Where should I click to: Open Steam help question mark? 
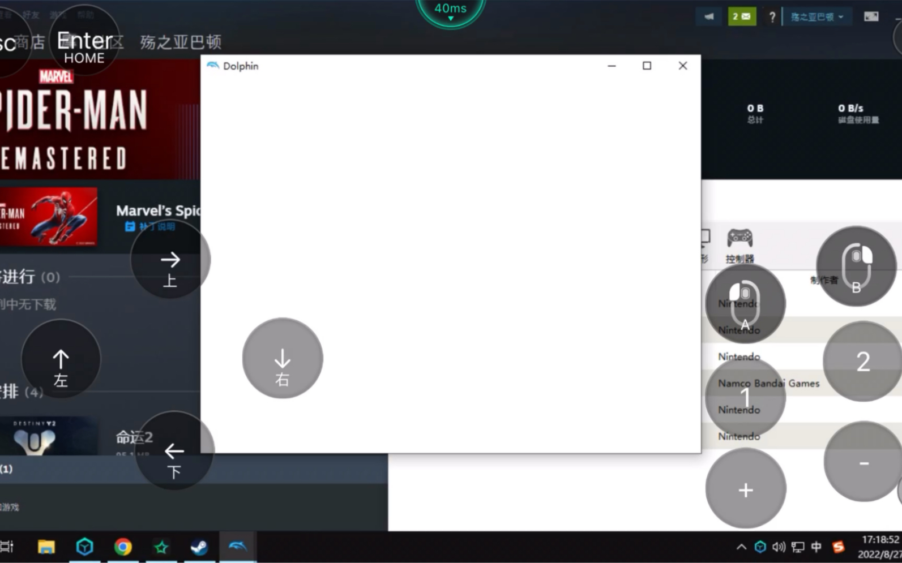pos(772,17)
